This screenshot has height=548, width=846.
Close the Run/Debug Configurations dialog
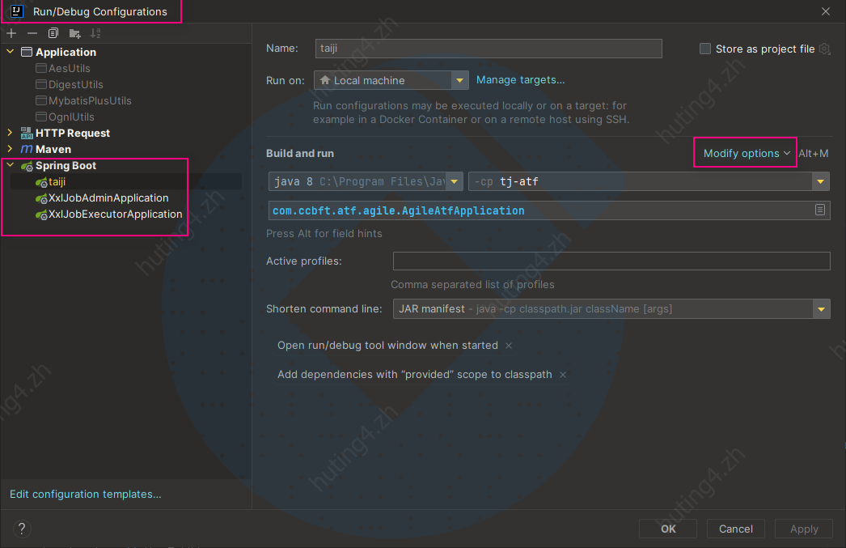(x=826, y=11)
